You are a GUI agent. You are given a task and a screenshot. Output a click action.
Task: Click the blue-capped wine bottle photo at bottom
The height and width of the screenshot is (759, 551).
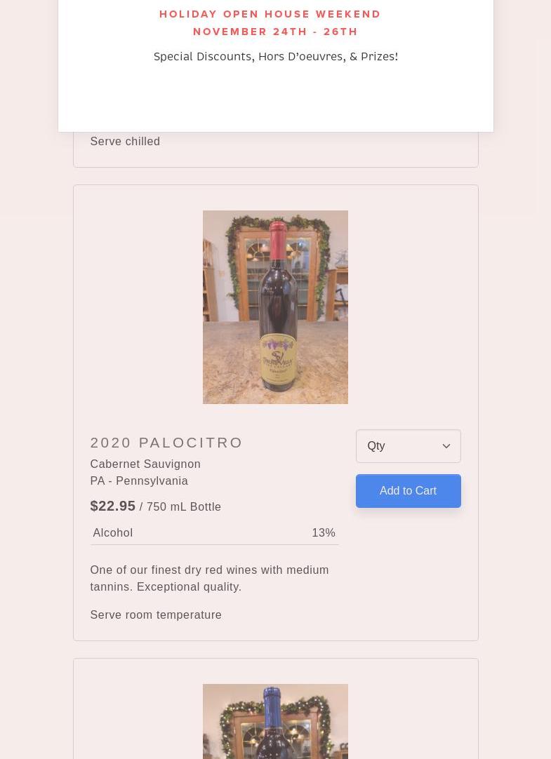[275, 723]
